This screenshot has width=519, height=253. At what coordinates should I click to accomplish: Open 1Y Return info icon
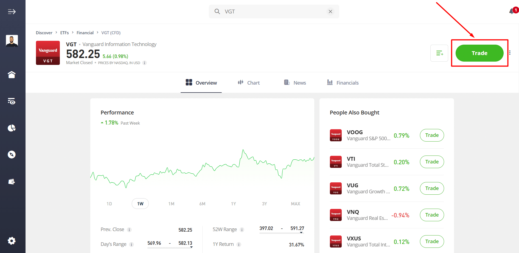coord(239,245)
